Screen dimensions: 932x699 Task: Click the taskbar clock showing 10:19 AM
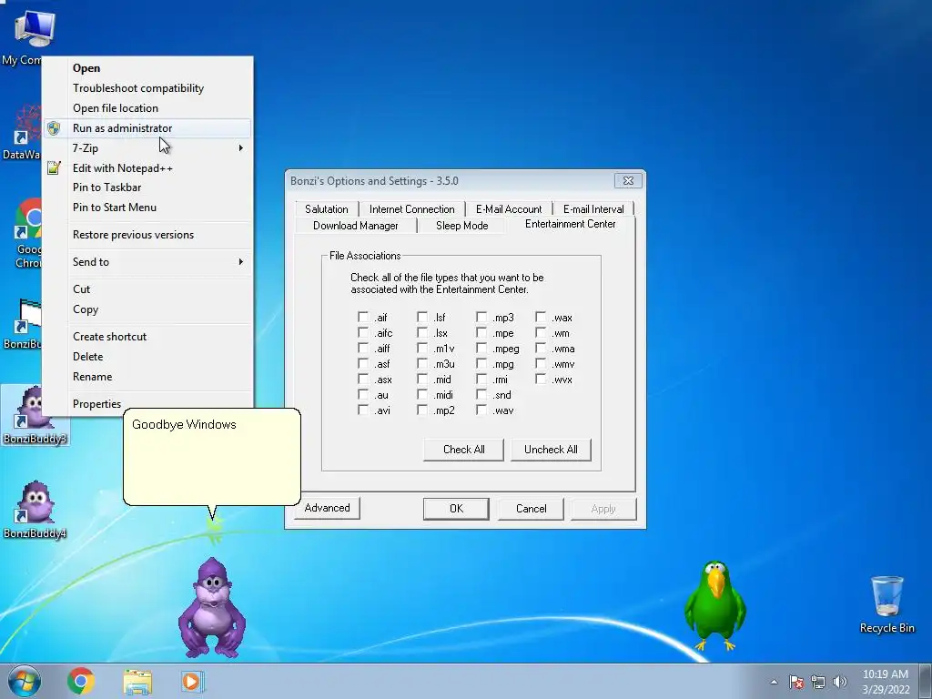(x=886, y=682)
